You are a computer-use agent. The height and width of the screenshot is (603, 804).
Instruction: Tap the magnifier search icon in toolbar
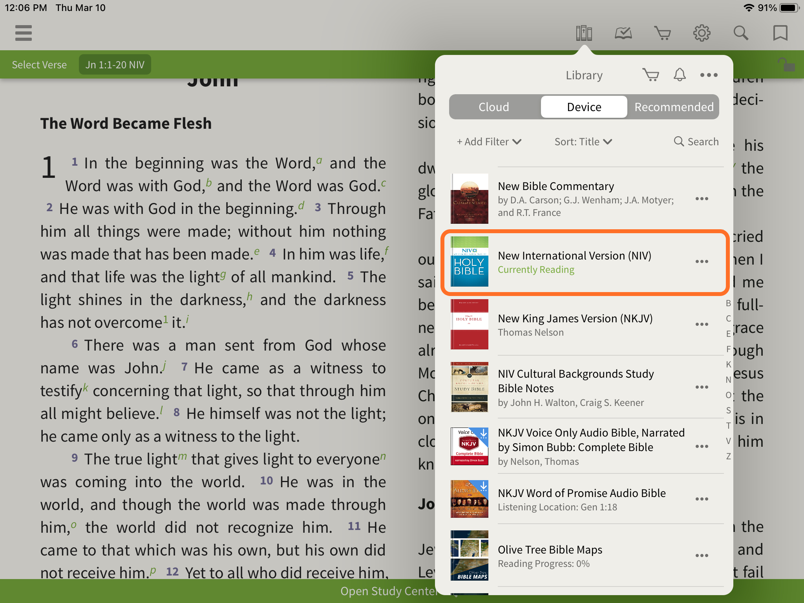(741, 33)
